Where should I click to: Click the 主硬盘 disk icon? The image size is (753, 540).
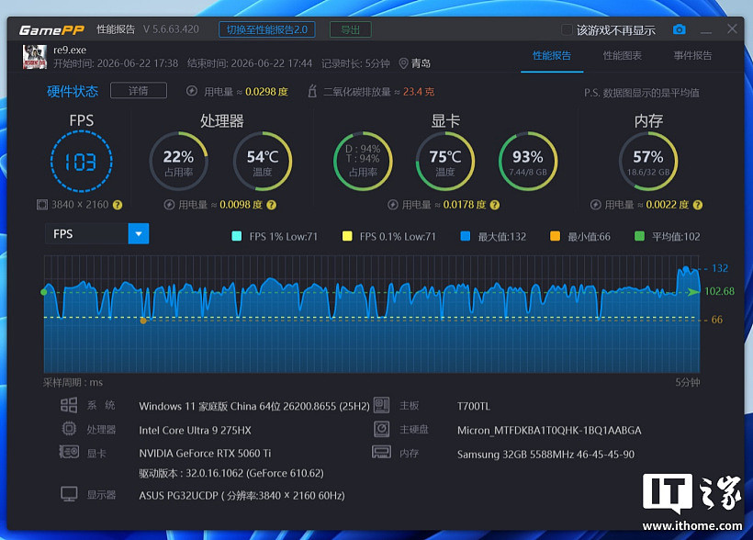pyautogui.click(x=382, y=429)
